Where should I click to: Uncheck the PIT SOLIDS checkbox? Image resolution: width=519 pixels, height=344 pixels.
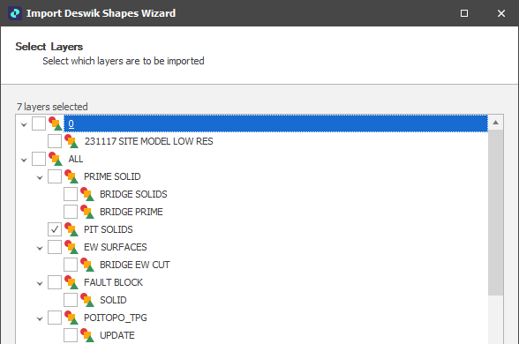(x=55, y=229)
